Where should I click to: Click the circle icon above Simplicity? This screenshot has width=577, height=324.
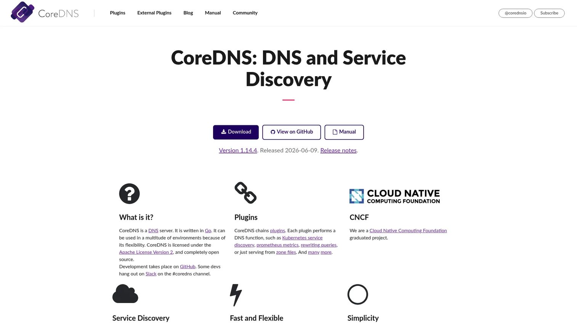coord(357,294)
